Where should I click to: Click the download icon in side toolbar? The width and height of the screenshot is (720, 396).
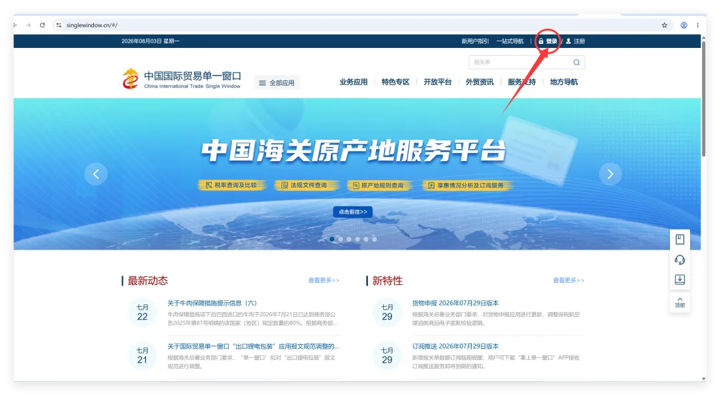[x=679, y=280]
